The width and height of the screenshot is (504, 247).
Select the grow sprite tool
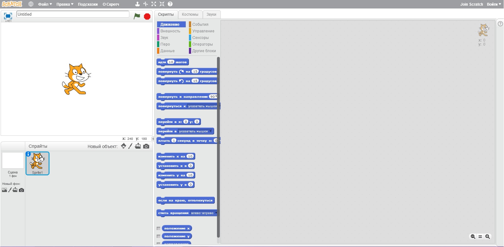coord(154,4)
